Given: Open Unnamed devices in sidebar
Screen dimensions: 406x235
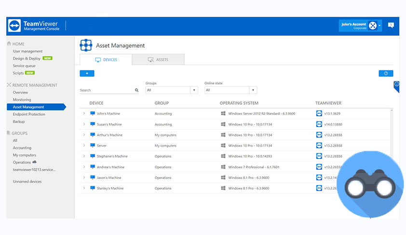Looking at the screenshot, I should (x=27, y=181).
